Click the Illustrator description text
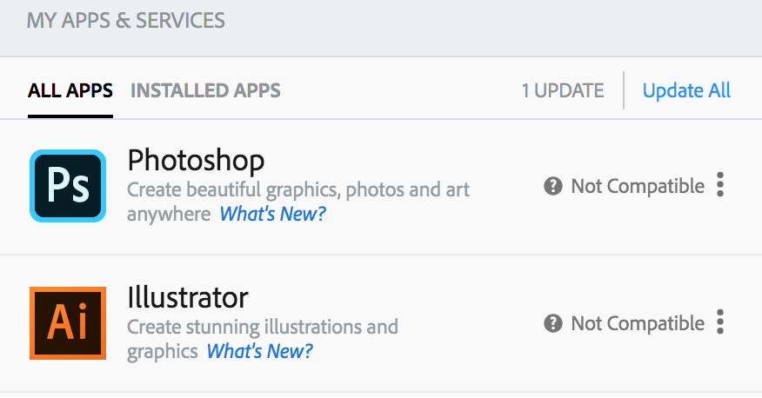The width and height of the screenshot is (762, 398). 263,328
